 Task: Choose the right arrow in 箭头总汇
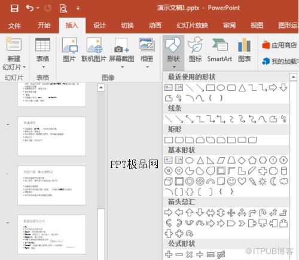[169, 213]
